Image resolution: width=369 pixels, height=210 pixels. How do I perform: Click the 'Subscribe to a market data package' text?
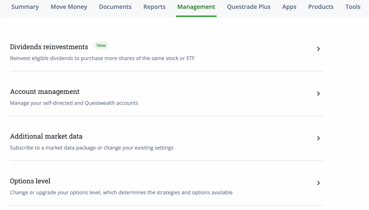point(92,148)
